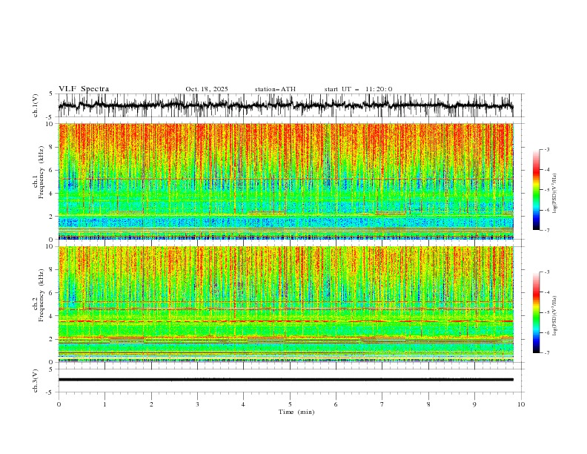Click time axis tick label '9'
The width and height of the screenshot is (587, 454).
pos(474,404)
